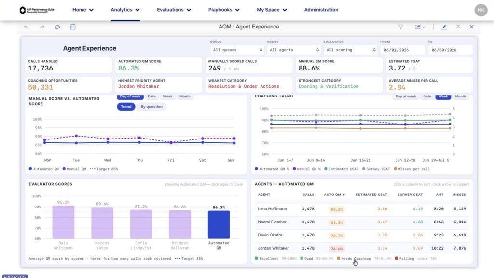Toggle Estimated CSAT legend in Coaching Trend
The image size is (494, 278).
pyautogui.click(x=341, y=169)
